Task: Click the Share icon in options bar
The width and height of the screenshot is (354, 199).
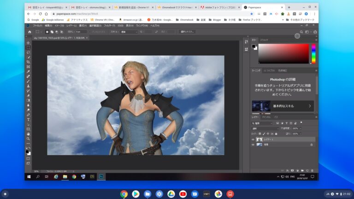Action: click(x=315, y=32)
